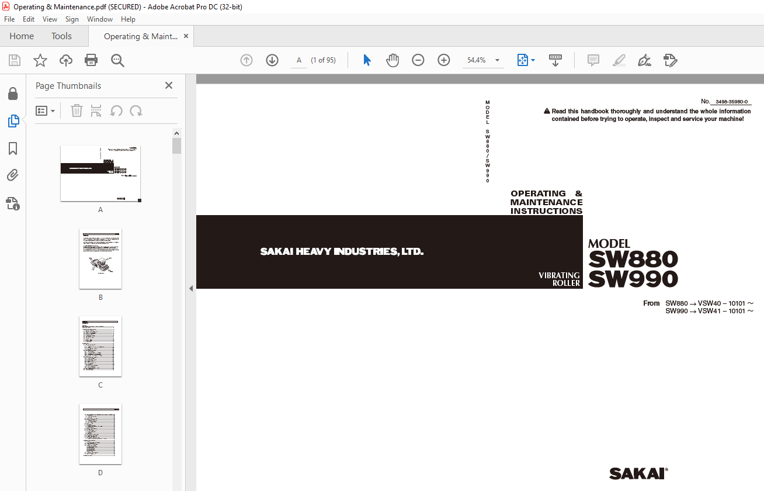Click the page number input field

click(299, 60)
